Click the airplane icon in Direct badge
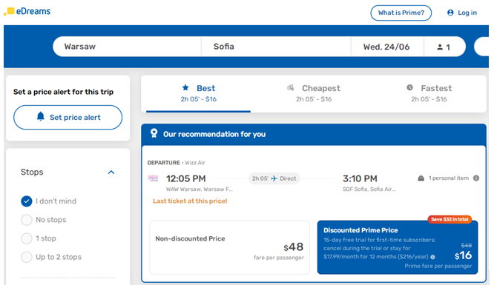This screenshot has height=285, width=494. [274, 178]
